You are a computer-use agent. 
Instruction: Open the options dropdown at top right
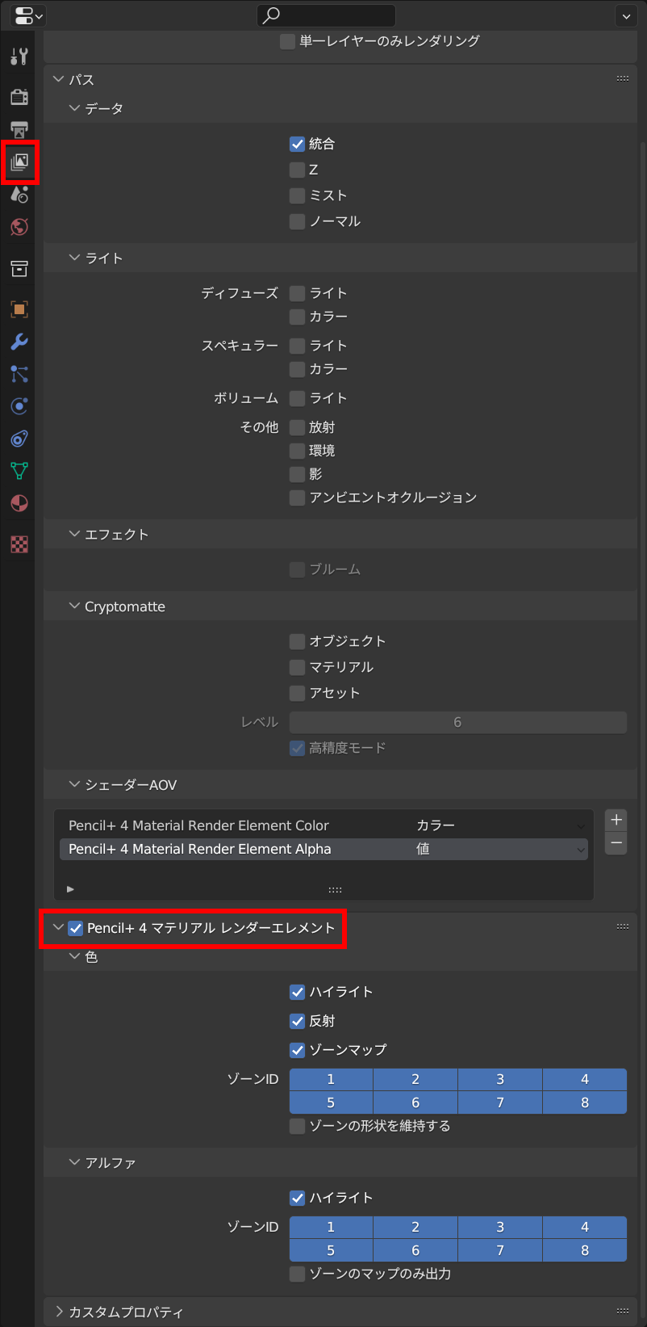pos(625,15)
